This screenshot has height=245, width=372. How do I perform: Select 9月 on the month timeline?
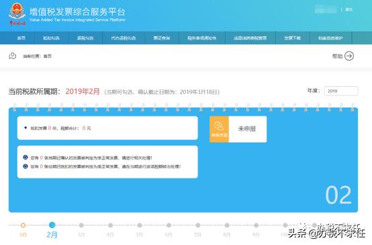point(256,225)
